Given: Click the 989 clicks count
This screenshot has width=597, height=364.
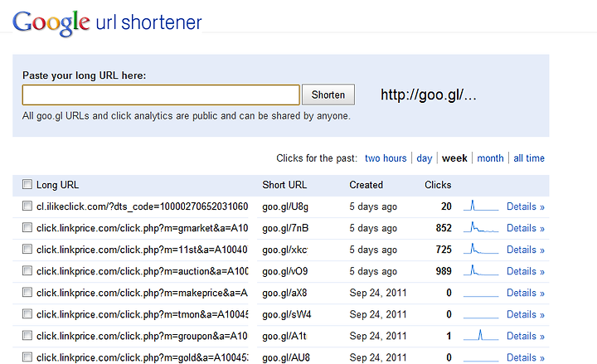Looking at the screenshot, I should (444, 271).
